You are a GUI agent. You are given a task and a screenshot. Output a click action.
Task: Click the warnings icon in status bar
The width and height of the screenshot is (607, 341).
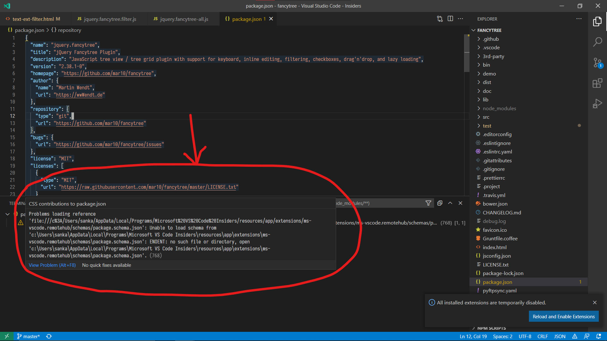(575, 336)
